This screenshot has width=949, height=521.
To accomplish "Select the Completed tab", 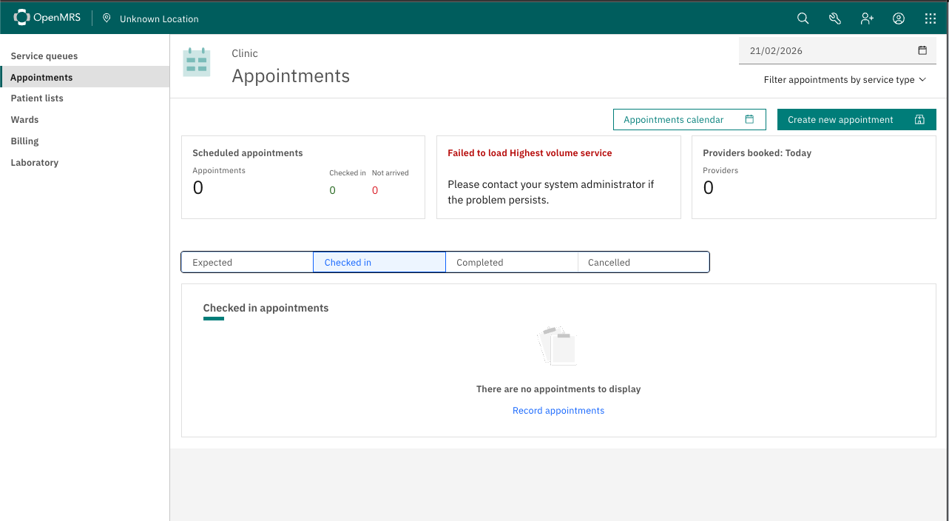I will pyautogui.click(x=511, y=263).
